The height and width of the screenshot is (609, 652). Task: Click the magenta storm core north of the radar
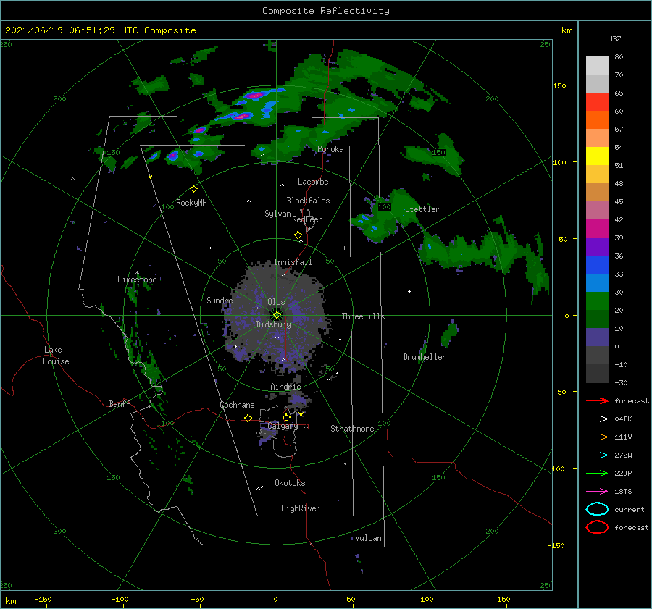[x=254, y=96]
